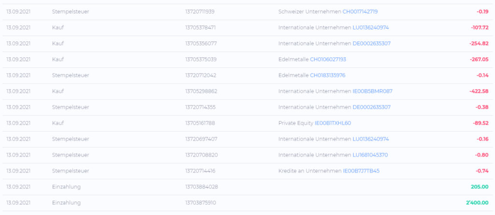Open ISIN link CH0017142719
The image size is (495, 215).
(360, 12)
